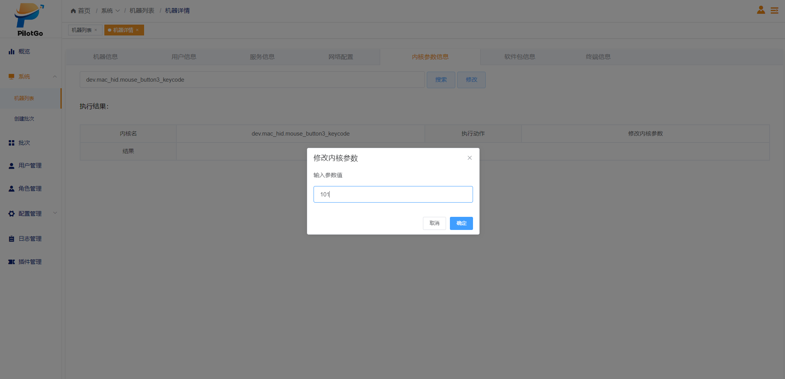Viewport: 785px width, 379px height.
Task: Close the 机器列表 page tab
Action: (x=96, y=30)
